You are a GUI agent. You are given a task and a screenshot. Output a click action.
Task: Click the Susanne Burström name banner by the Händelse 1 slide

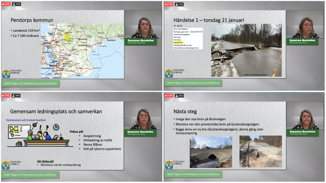coord(302,41)
